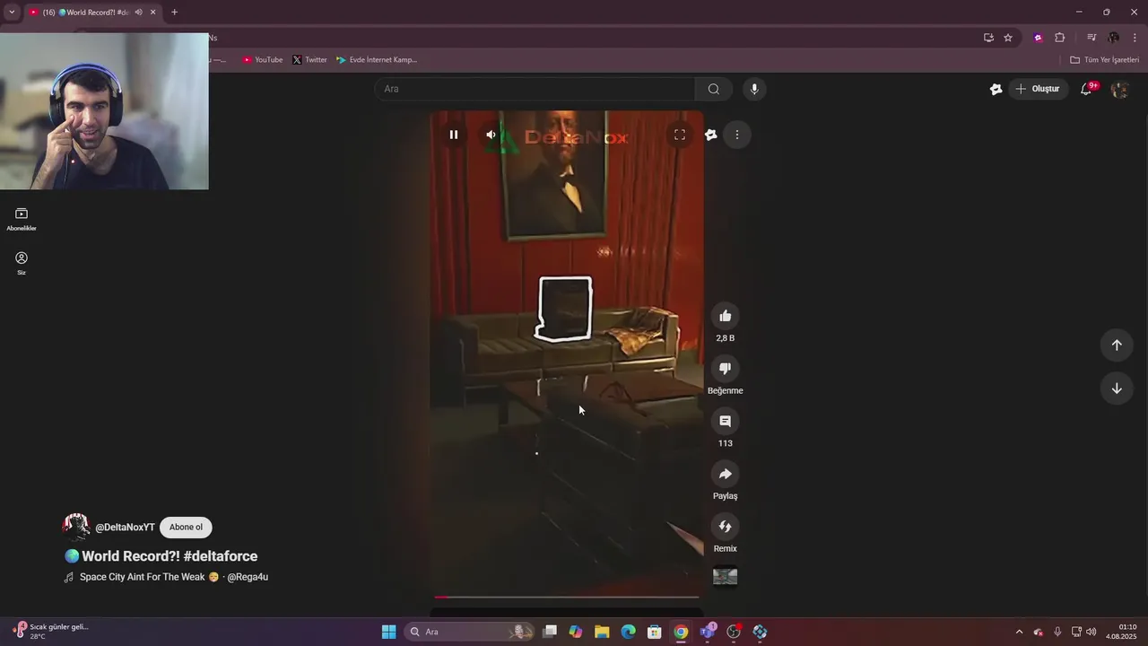Screen dimensions: 1148x646
Task: Launch Copilot from the taskbar
Action: [x=576, y=632]
